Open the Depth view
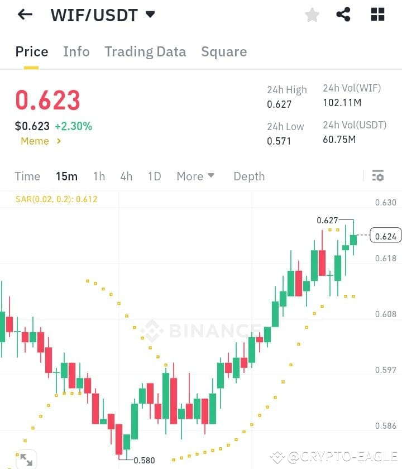The height and width of the screenshot is (469, 402). [x=249, y=176]
